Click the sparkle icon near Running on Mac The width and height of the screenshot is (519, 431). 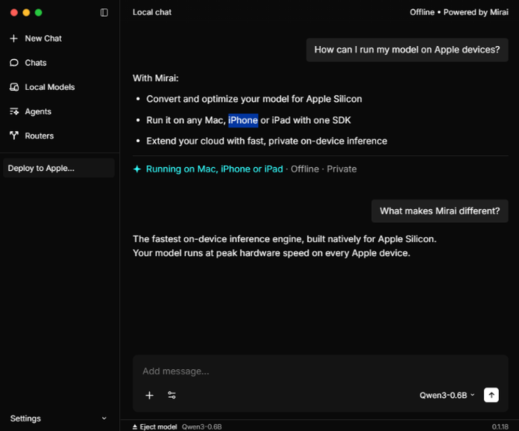click(x=137, y=169)
